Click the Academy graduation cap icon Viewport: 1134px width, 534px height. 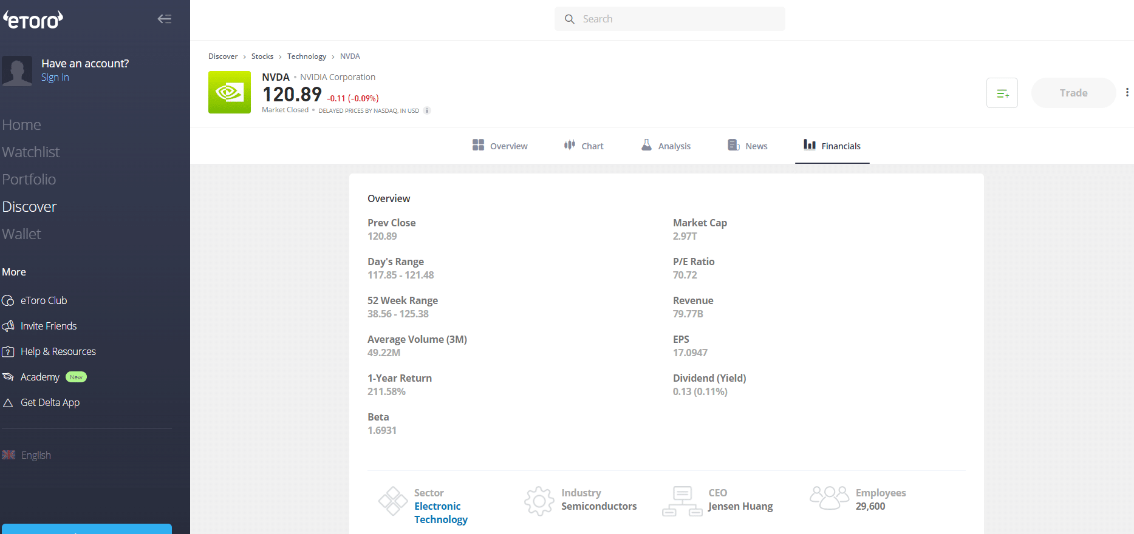tap(8, 377)
